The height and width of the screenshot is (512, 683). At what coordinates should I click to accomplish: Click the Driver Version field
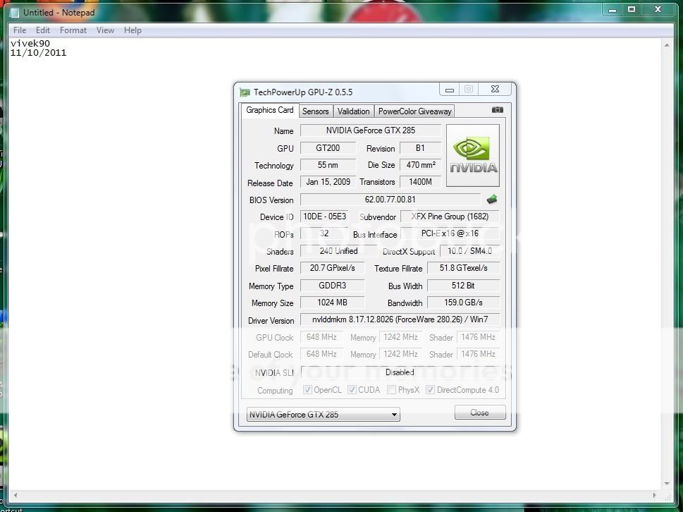pyautogui.click(x=400, y=319)
